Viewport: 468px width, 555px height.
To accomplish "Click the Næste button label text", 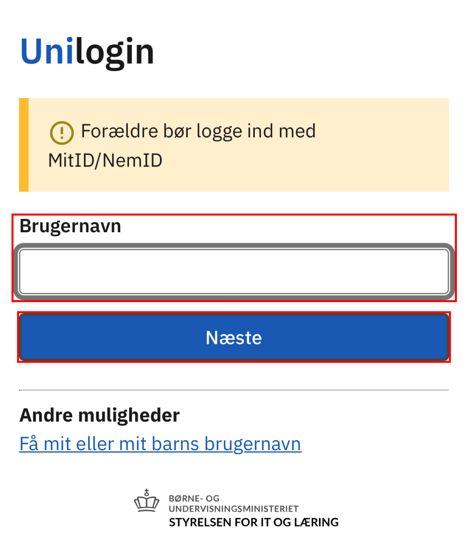I will (x=234, y=337).
